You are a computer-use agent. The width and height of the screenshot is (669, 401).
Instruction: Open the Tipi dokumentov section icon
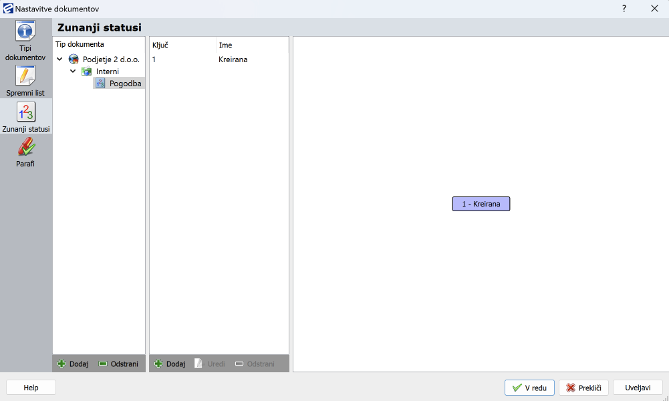click(x=26, y=32)
